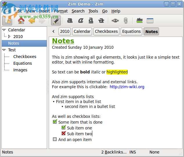
Task: Open the Format menu
Action: click(61, 11)
